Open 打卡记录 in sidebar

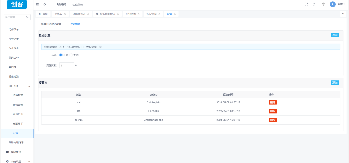tap(13, 39)
